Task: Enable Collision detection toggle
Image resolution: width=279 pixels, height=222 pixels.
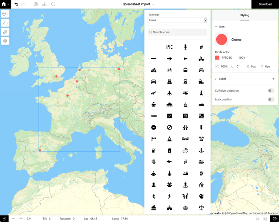Action: [271, 90]
